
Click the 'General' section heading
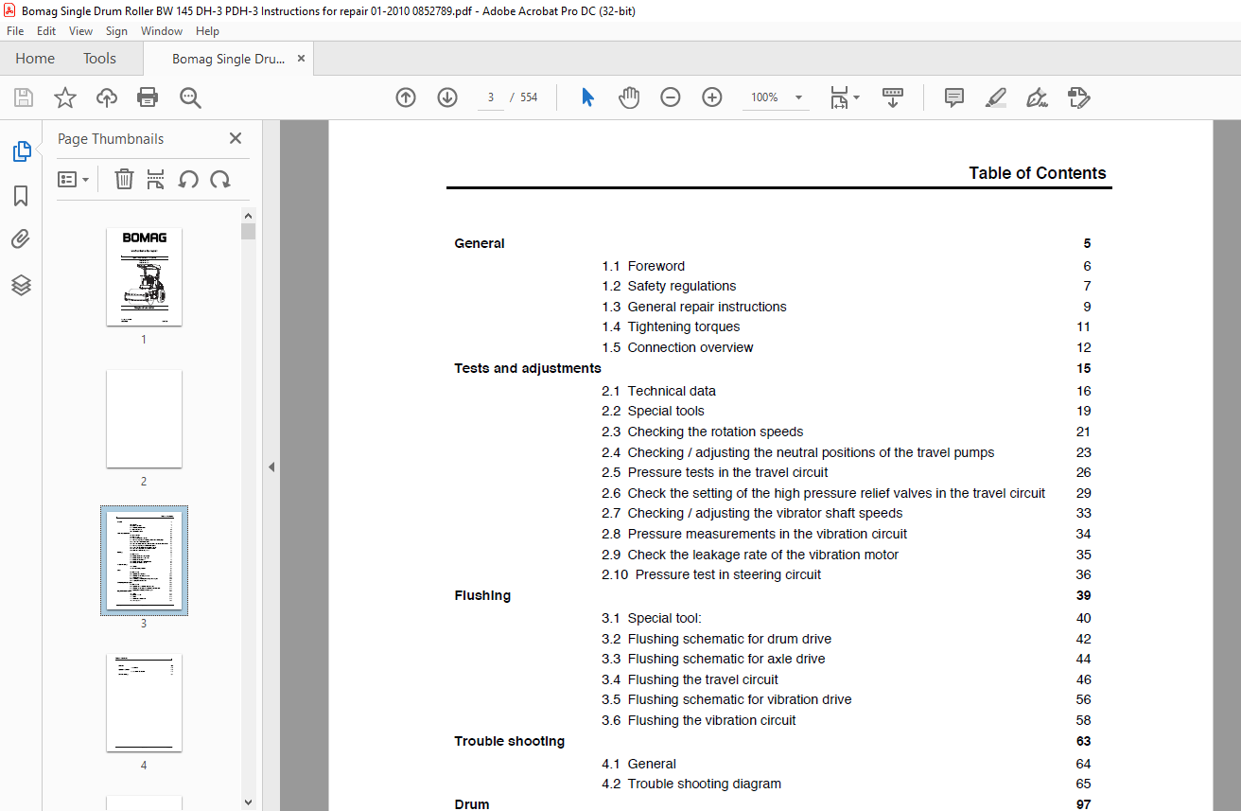click(x=480, y=243)
